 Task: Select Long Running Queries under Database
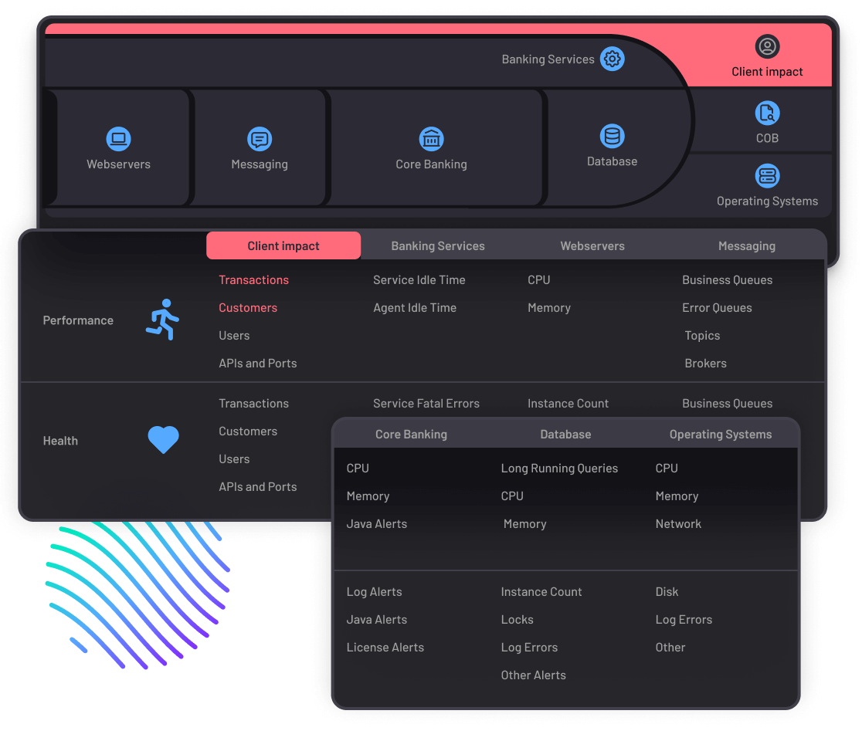click(559, 468)
